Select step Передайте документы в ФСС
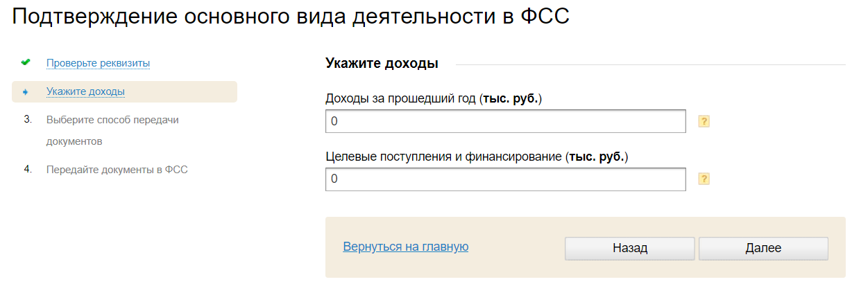Screen dimensions: 852x284 (x=117, y=169)
